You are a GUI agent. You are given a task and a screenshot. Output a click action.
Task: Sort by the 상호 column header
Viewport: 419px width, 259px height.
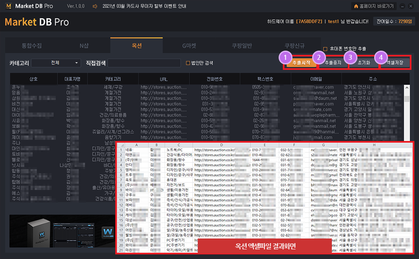coord(34,79)
